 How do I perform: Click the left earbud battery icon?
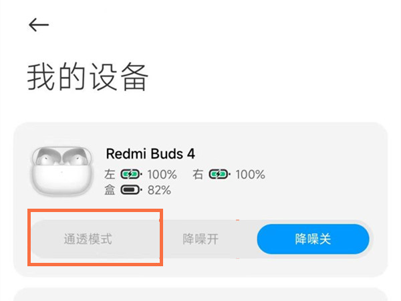click(132, 175)
